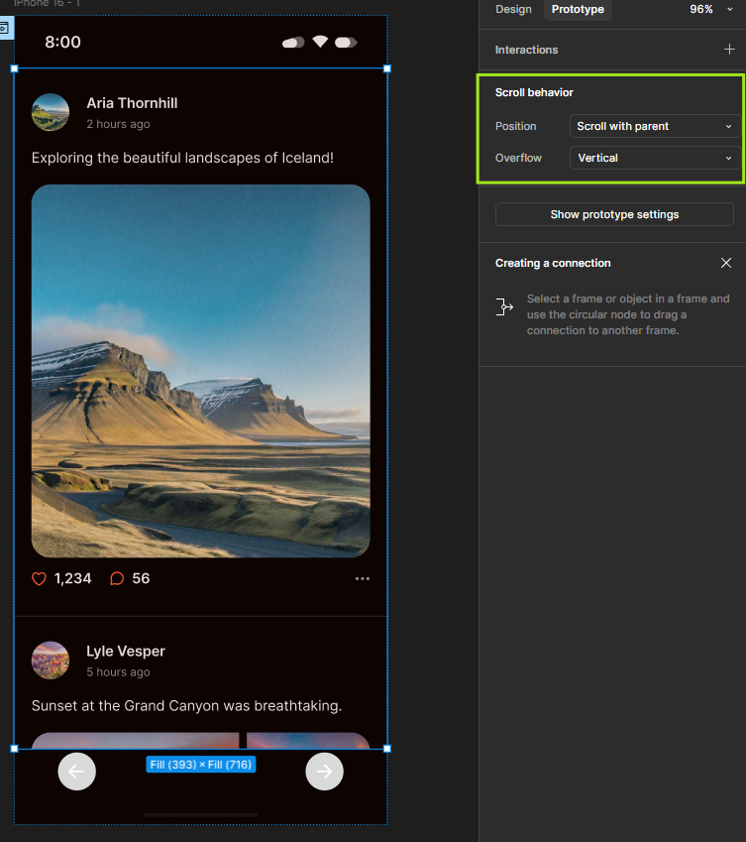Click the Scroll behavior section heading
The image size is (746, 842).
534,92
